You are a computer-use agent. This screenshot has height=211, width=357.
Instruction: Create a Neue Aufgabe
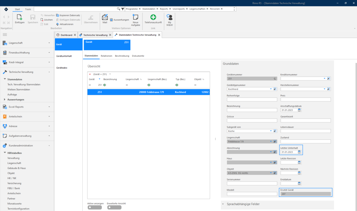click(135, 20)
